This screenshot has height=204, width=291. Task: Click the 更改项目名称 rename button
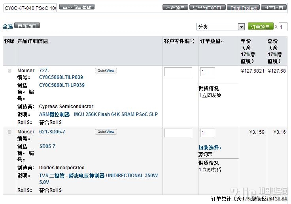(77, 7)
